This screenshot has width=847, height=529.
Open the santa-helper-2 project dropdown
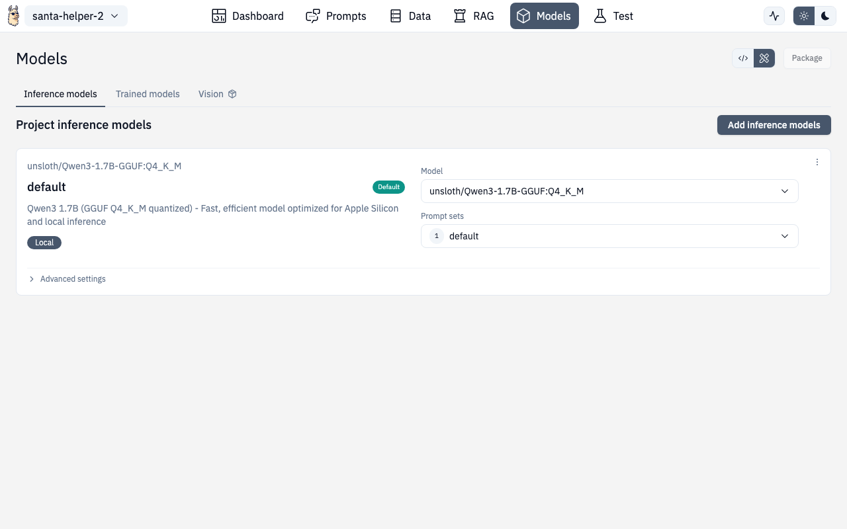click(x=76, y=16)
